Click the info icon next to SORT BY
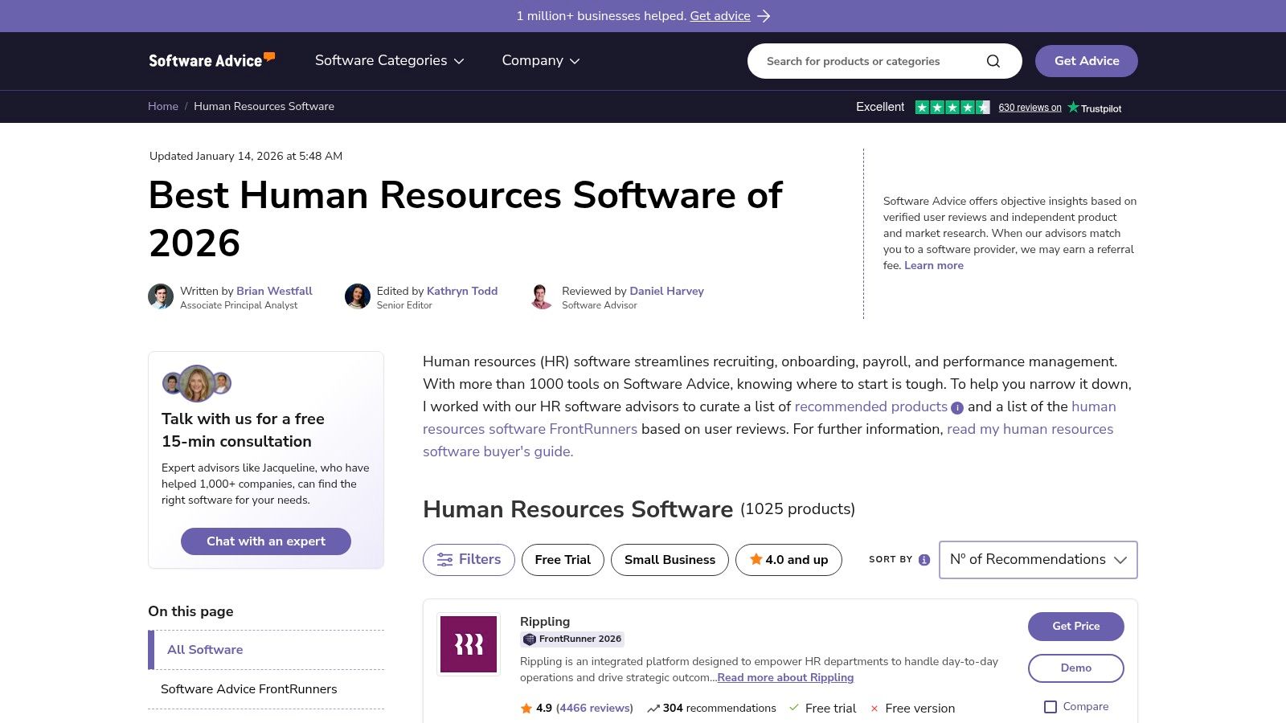This screenshot has height=723, width=1286. (923, 560)
